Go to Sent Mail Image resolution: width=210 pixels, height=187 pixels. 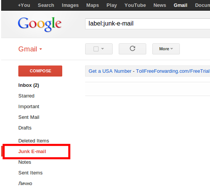coord(29,117)
